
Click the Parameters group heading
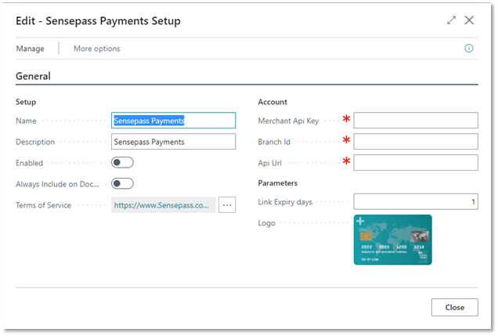278,183
